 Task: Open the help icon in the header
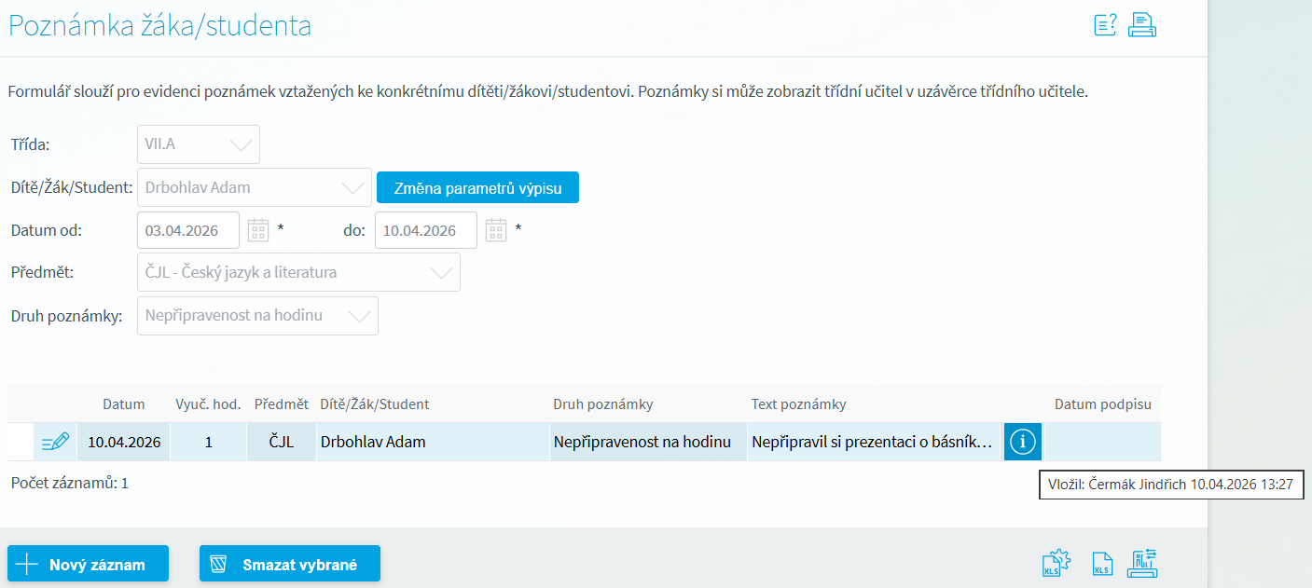click(1105, 25)
